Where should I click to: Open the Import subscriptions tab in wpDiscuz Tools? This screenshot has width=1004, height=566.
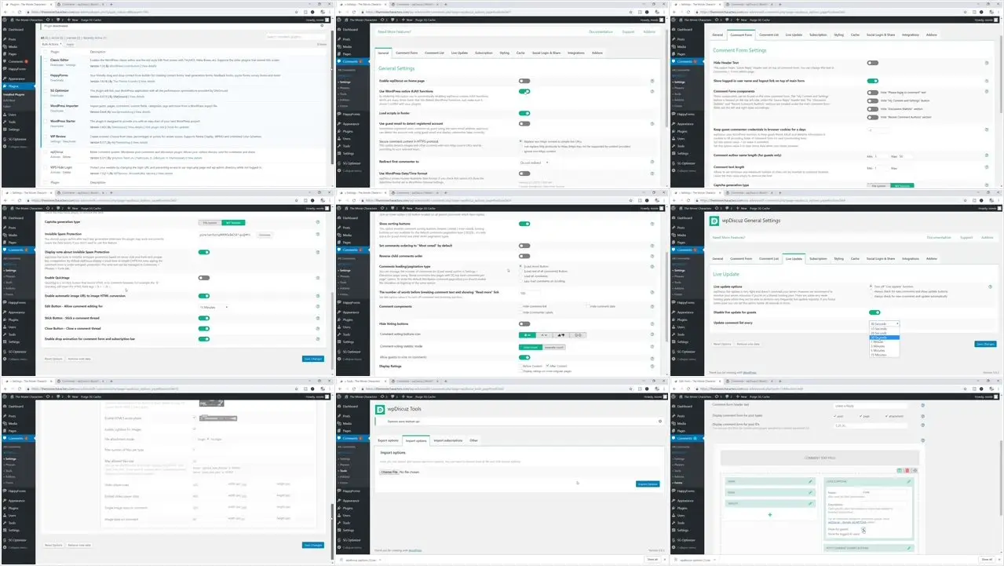click(x=447, y=440)
